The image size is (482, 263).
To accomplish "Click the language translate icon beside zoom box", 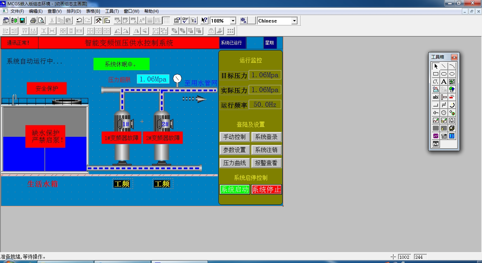I will [244, 21].
